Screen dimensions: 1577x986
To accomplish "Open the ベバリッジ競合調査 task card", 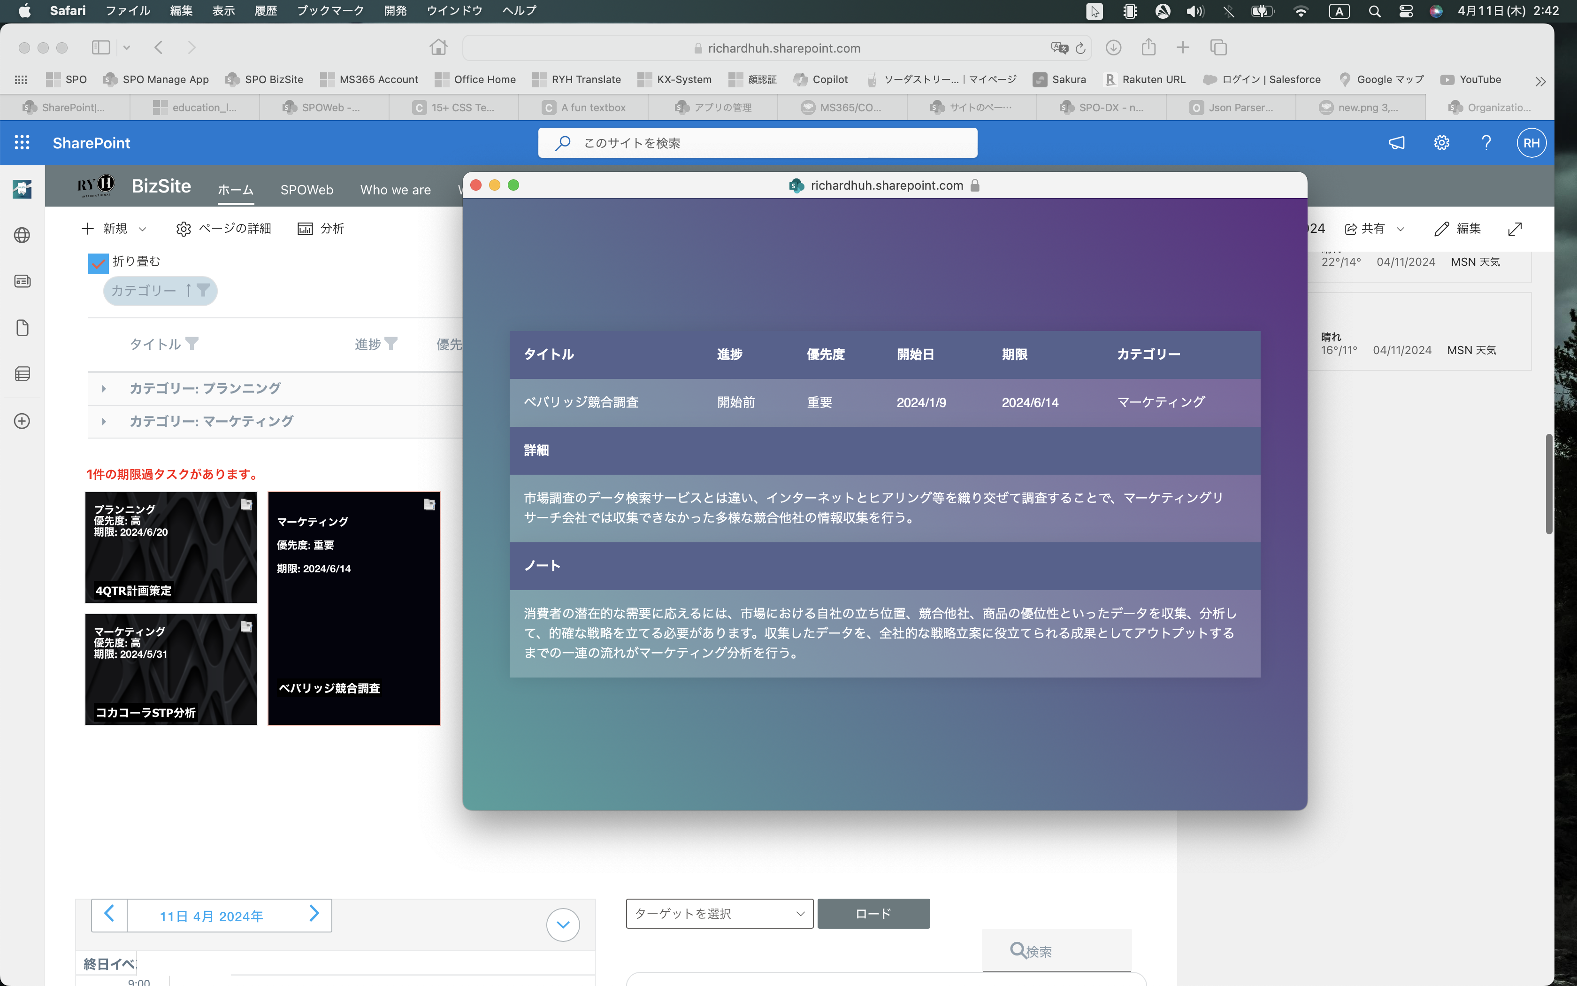I will tap(354, 609).
